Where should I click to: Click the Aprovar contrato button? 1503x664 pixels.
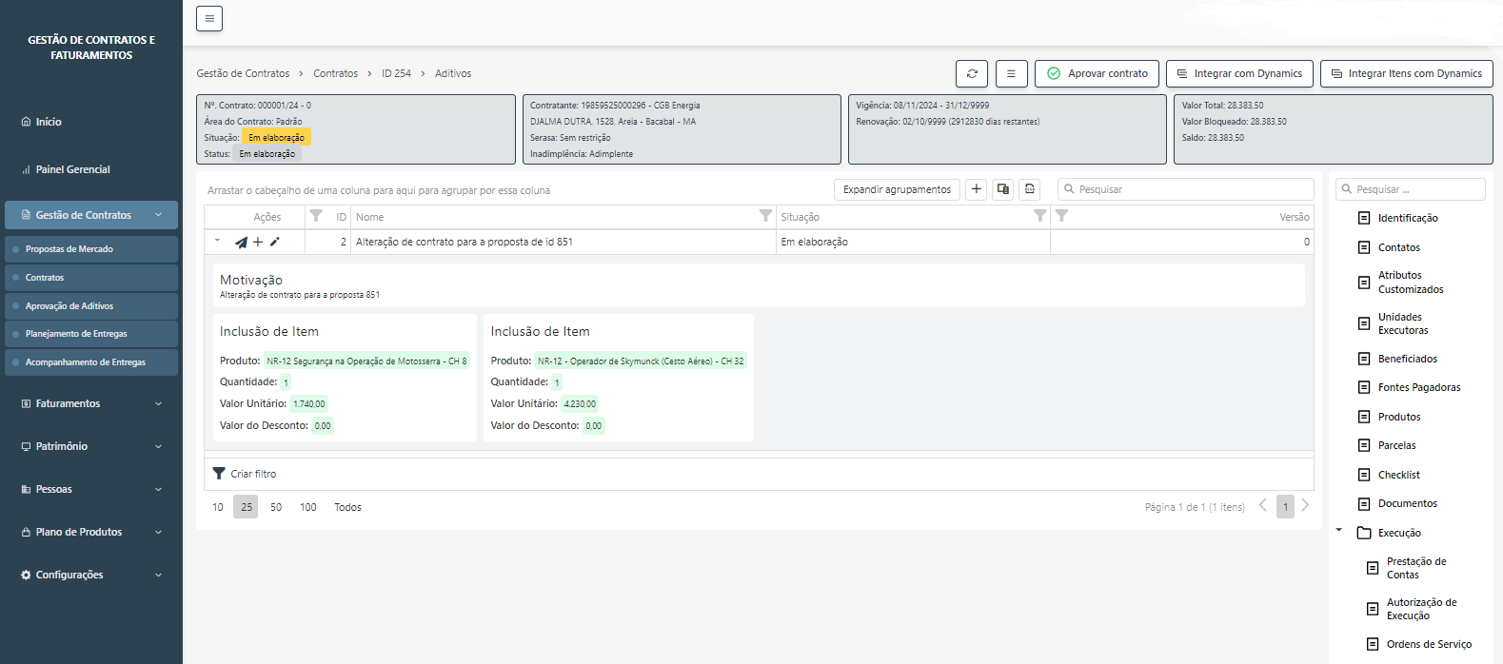(x=1097, y=73)
